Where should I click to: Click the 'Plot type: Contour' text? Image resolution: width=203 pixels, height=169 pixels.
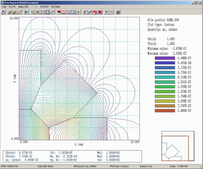(x=161, y=25)
